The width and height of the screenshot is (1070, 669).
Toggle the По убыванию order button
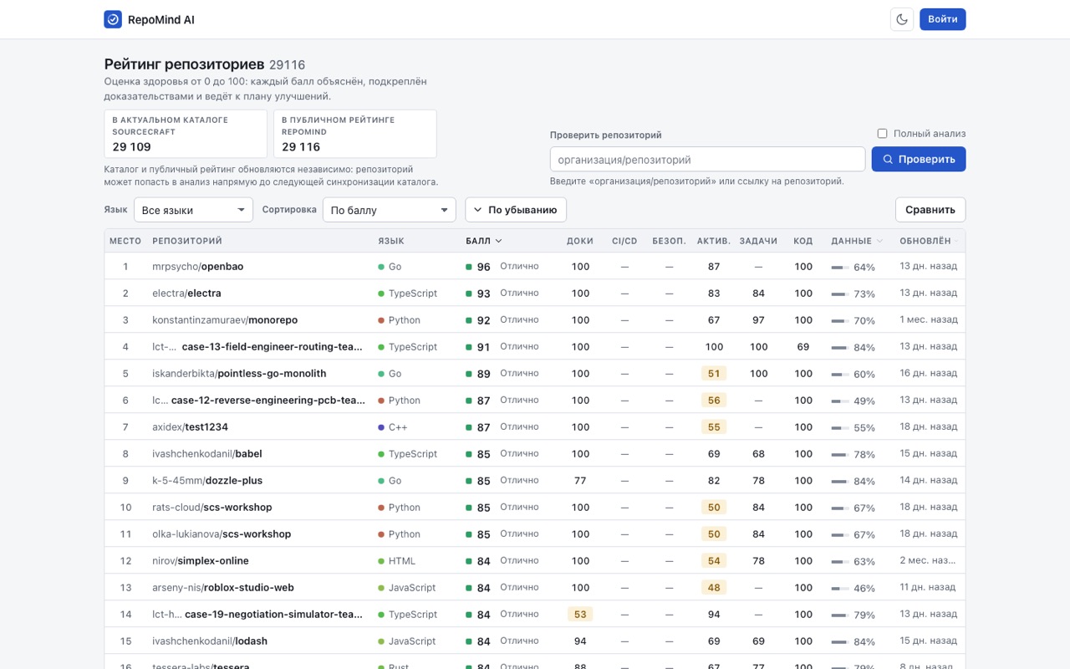point(516,210)
